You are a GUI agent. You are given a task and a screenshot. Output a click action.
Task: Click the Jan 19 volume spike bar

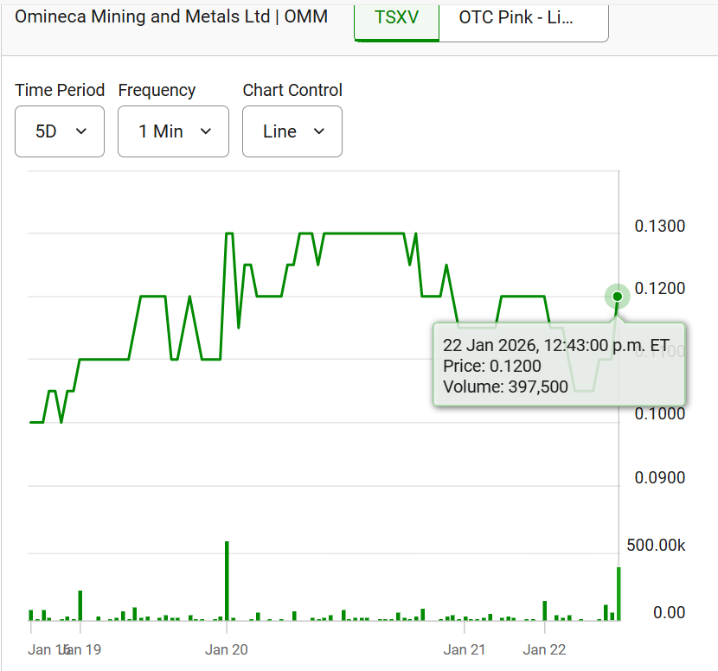click(80, 605)
